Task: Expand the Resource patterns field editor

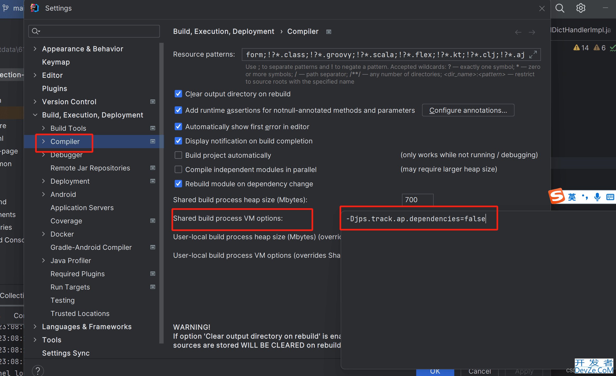Action: (x=533, y=55)
